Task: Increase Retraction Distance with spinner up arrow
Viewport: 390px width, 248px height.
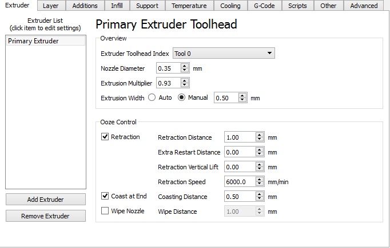Action: 260,135
